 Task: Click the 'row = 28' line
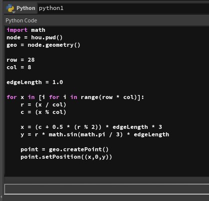point(20,60)
